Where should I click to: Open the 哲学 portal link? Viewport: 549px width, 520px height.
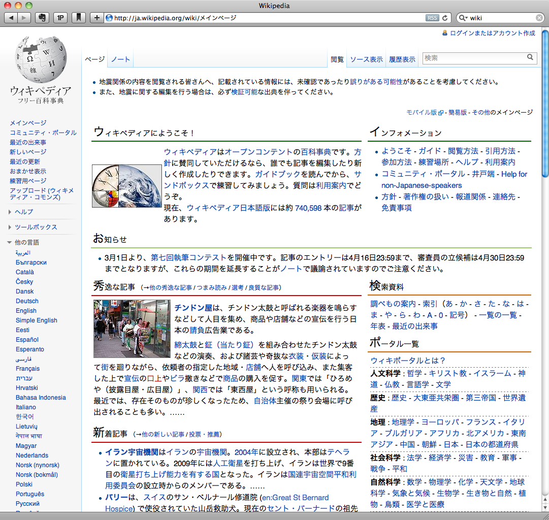414,374
